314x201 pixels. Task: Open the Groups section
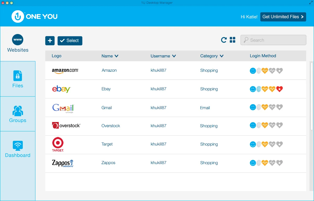(18, 114)
